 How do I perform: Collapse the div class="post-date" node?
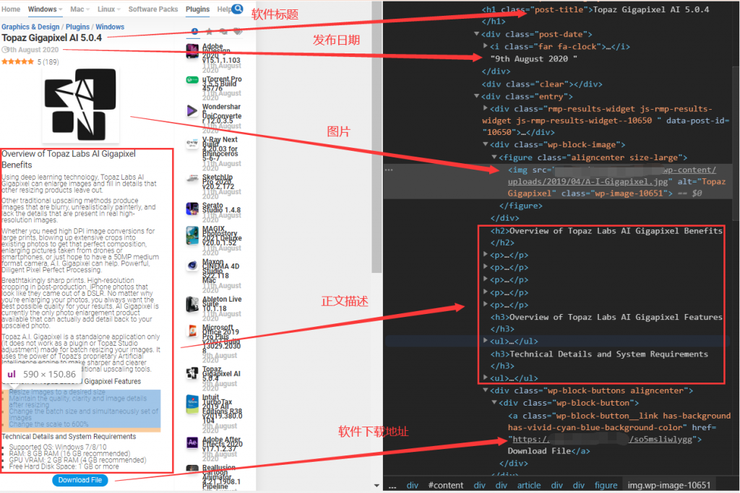click(x=477, y=34)
